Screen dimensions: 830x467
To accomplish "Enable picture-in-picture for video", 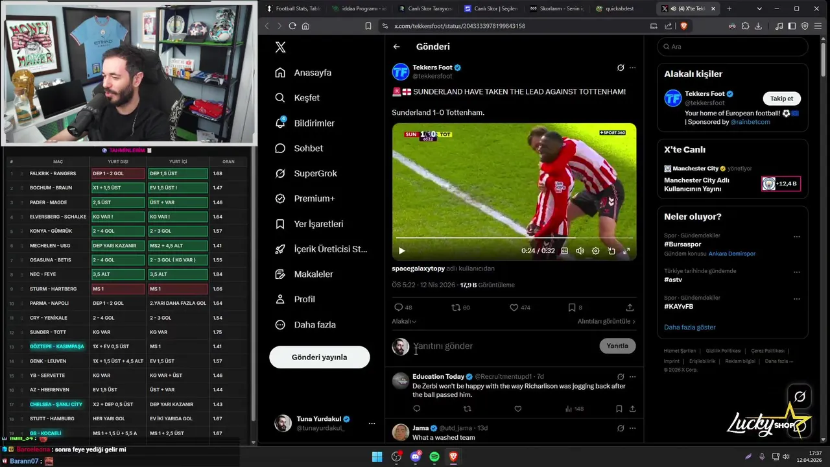I will (x=611, y=251).
